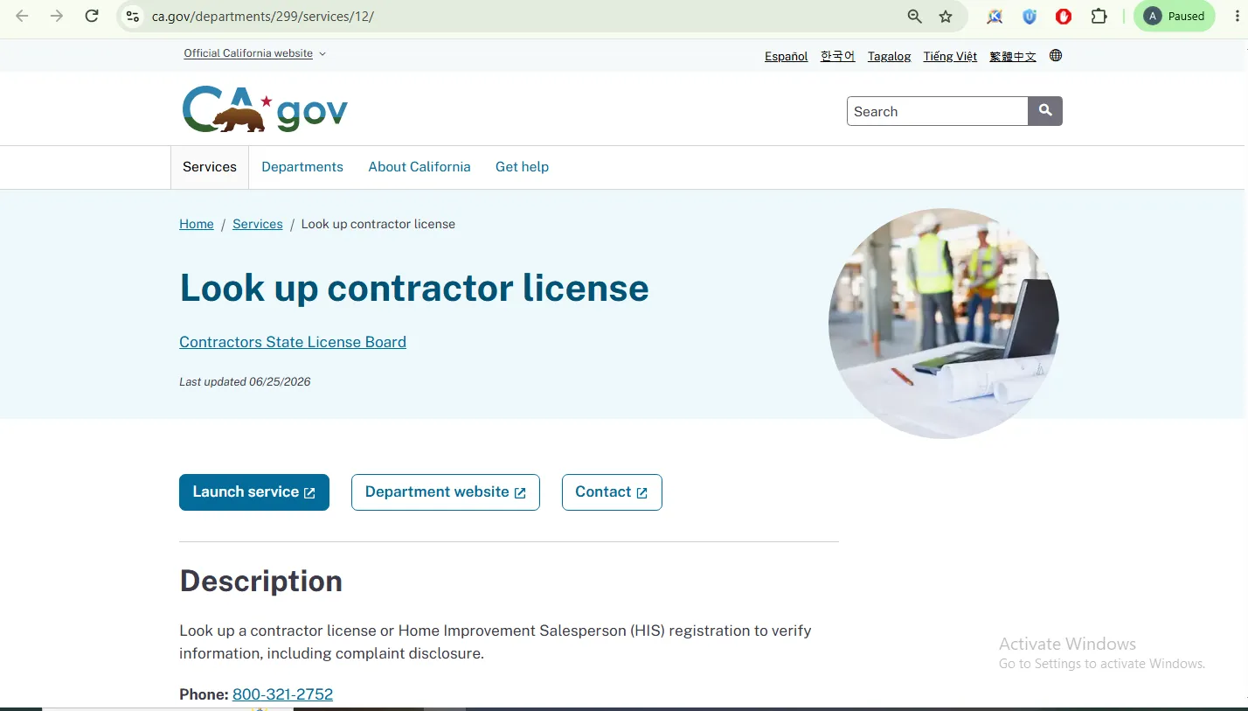The width and height of the screenshot is (1248, 711).
Task: Click the Home breadcrumb link
Action: click(197, 224)
